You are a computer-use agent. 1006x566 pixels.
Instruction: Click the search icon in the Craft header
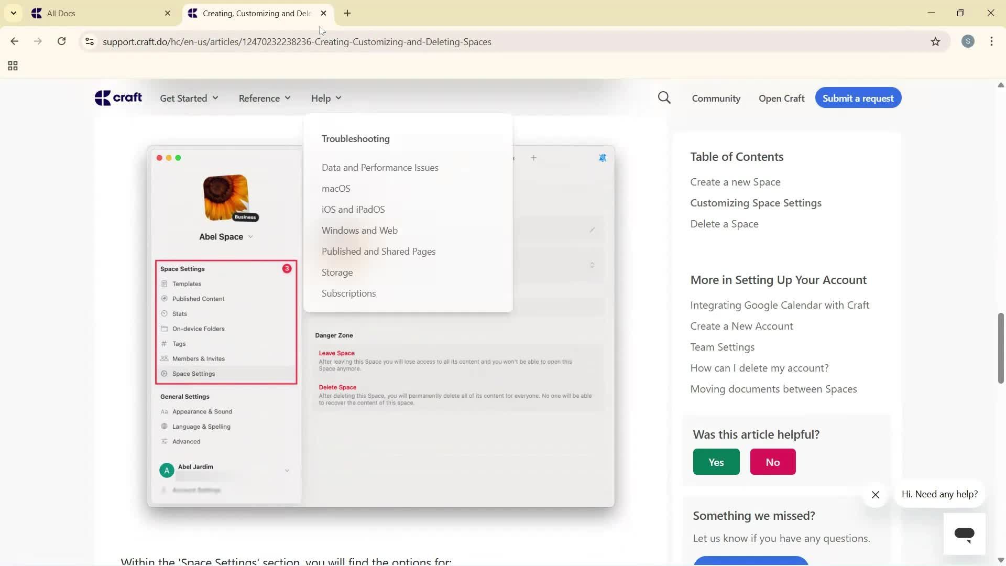(x=663, y=97)
